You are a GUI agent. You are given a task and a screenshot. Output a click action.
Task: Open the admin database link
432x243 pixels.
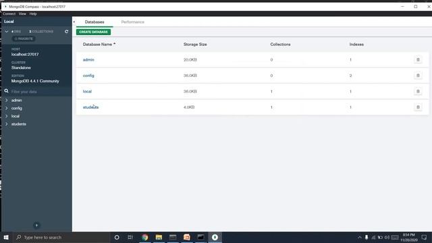(x=88, y=59)
